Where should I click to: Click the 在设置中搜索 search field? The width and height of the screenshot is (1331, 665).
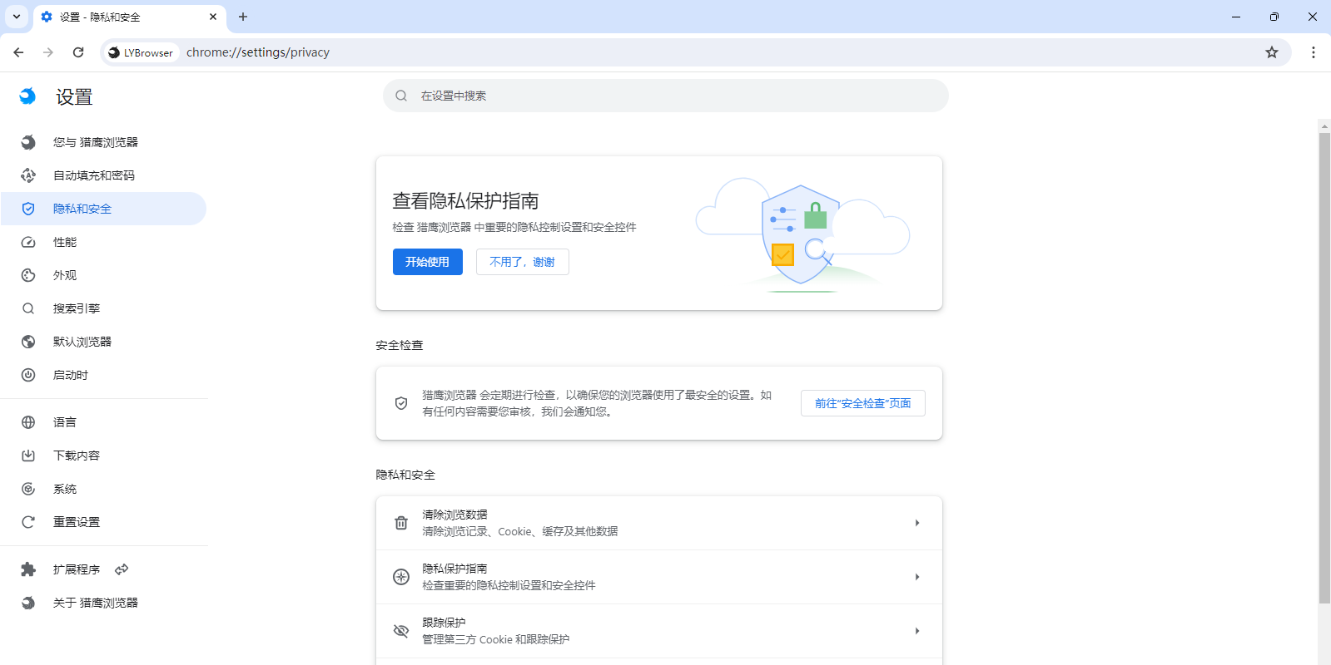pyautogui.click(x=666, y=96)
